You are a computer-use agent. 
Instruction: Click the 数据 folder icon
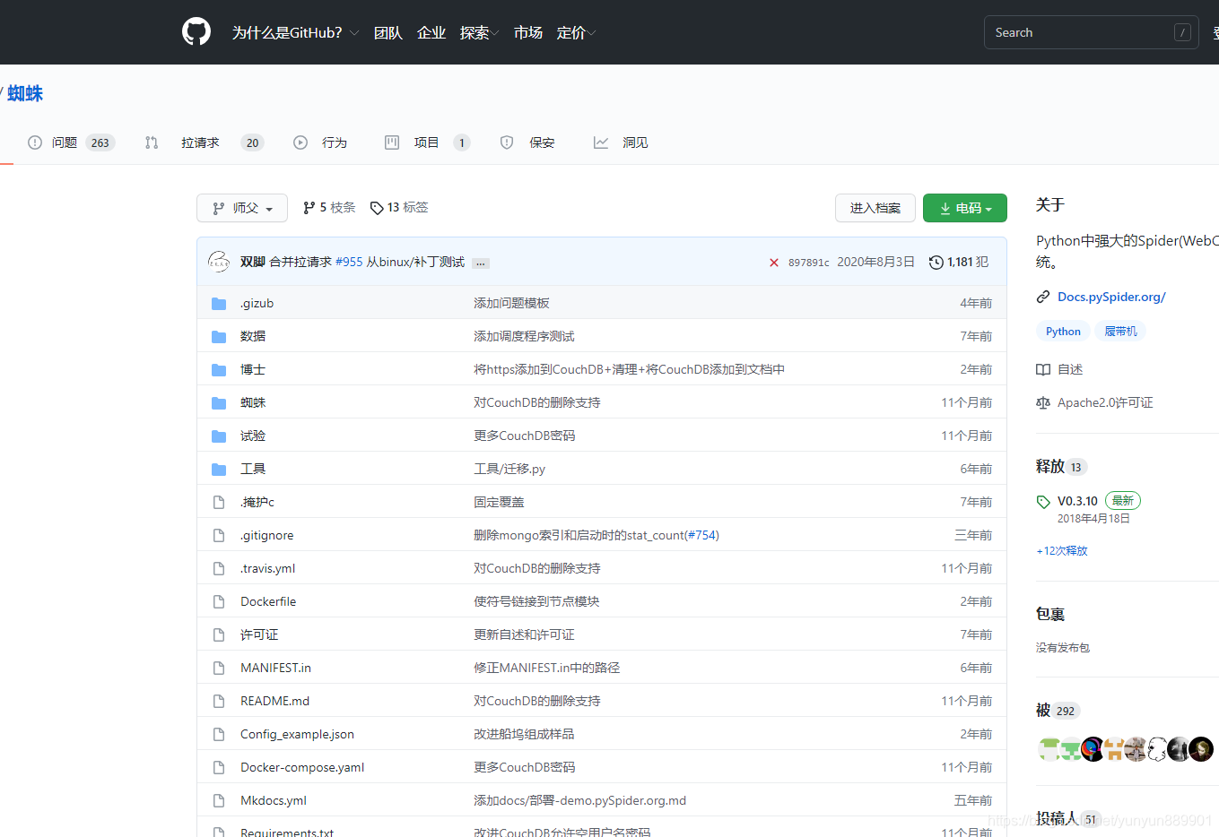point(219,337)
